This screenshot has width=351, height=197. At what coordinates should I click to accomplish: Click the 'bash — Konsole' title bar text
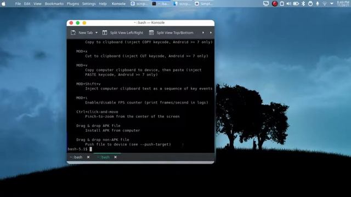pyautogui.click(x=149, y=23)
